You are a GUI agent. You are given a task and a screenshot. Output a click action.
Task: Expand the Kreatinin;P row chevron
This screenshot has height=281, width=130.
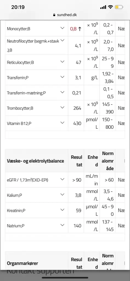pos(62,209)
